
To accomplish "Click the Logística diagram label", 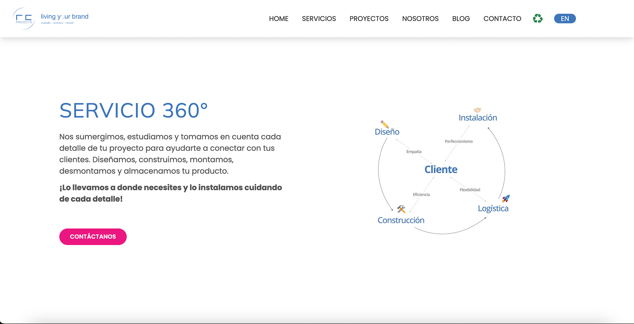I will pos(493,208).
